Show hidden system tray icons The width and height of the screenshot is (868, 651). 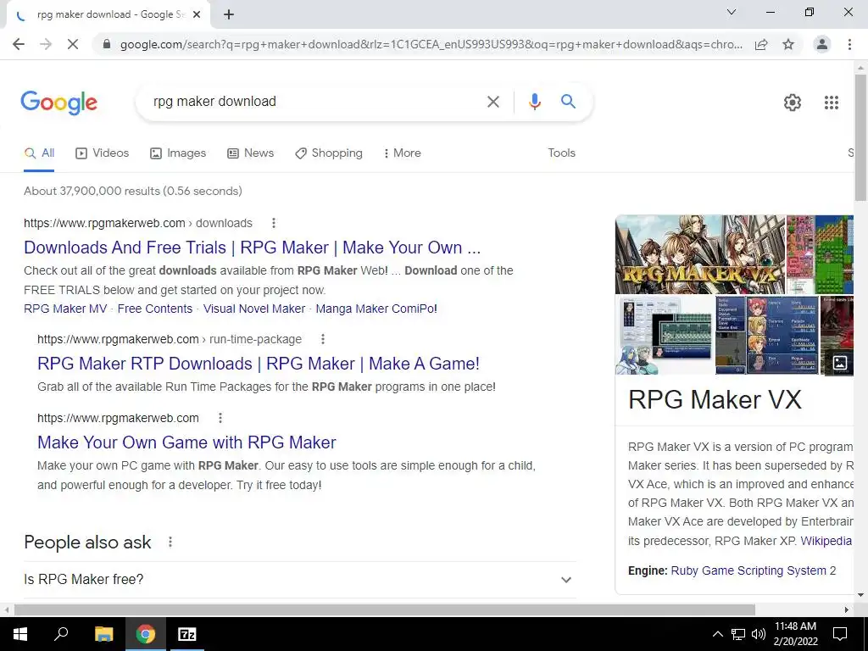click(717, 634)
